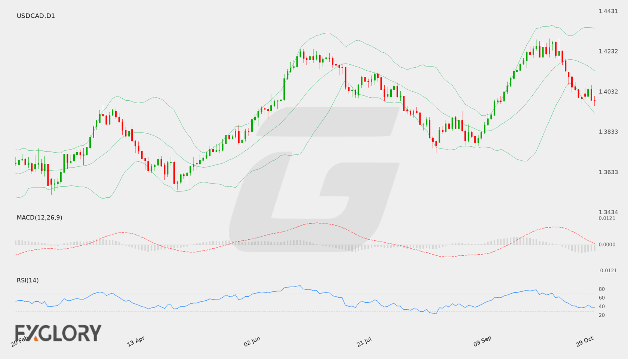628x359 pixels.
Task: Click the 21 Jul date label
Action: 364,341
